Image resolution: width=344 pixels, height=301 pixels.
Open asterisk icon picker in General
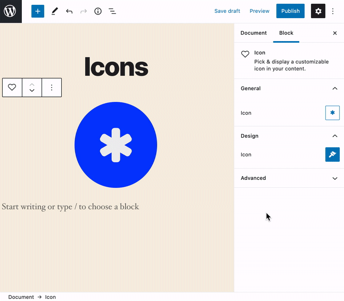coord(332,113)
